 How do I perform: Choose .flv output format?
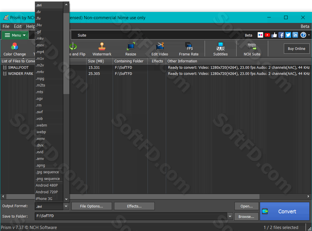click(x=49, y=18)
